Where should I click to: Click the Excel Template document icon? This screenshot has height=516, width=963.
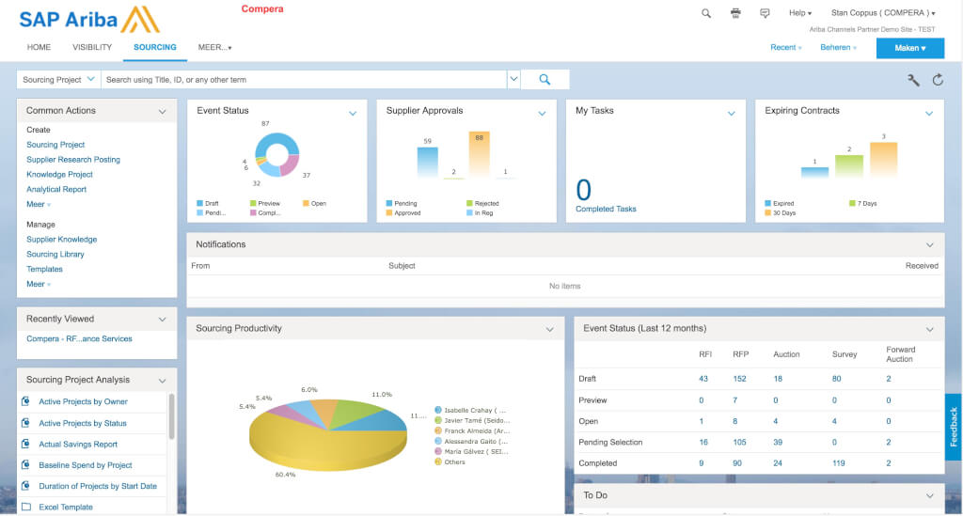pyautogui.click(x=26, y=508)
